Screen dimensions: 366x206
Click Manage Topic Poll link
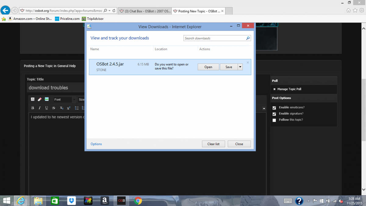tap(289, 89)
